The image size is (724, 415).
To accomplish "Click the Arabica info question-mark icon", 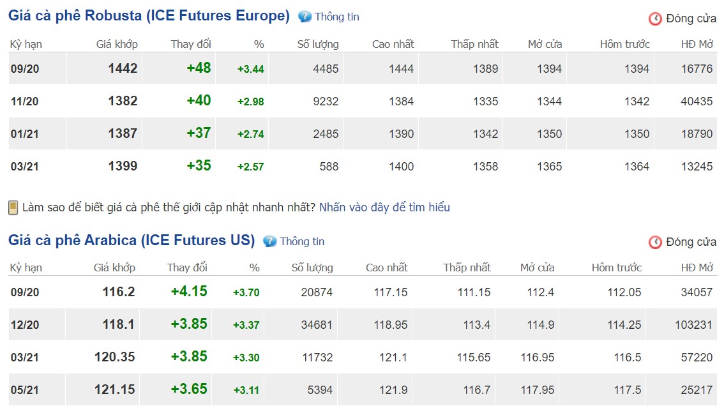I will pyautogui.click(x=270, y=241).
